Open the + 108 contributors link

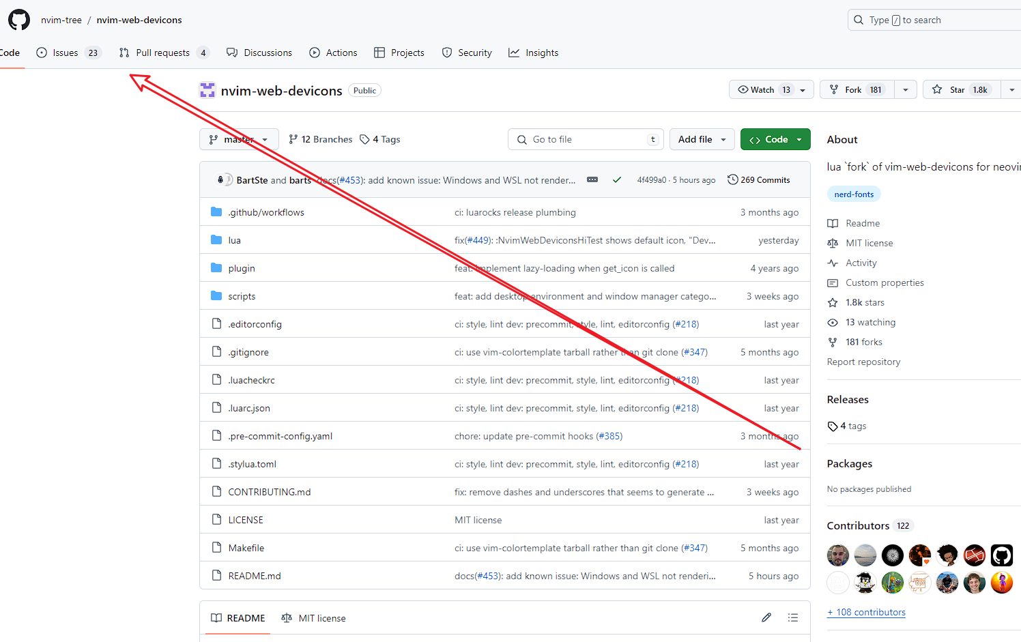(x=867, y=612)
